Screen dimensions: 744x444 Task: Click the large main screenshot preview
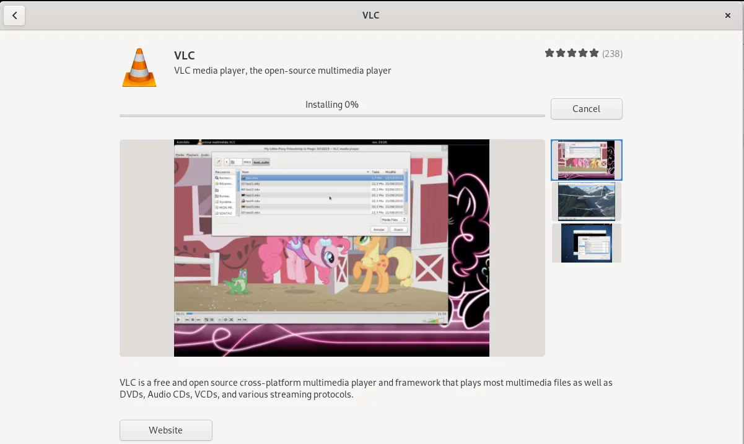(x=332, y=248)
